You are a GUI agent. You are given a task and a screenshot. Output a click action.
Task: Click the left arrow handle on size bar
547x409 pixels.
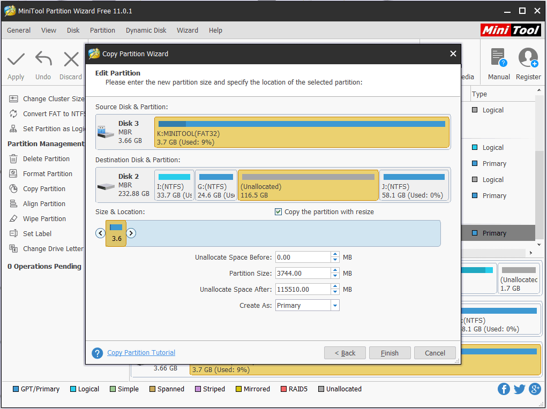101,233
